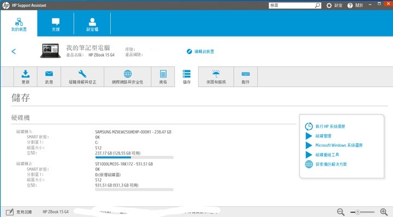
Task: Zoom out with the minus magnifier
Action: [x=341, y=212]
